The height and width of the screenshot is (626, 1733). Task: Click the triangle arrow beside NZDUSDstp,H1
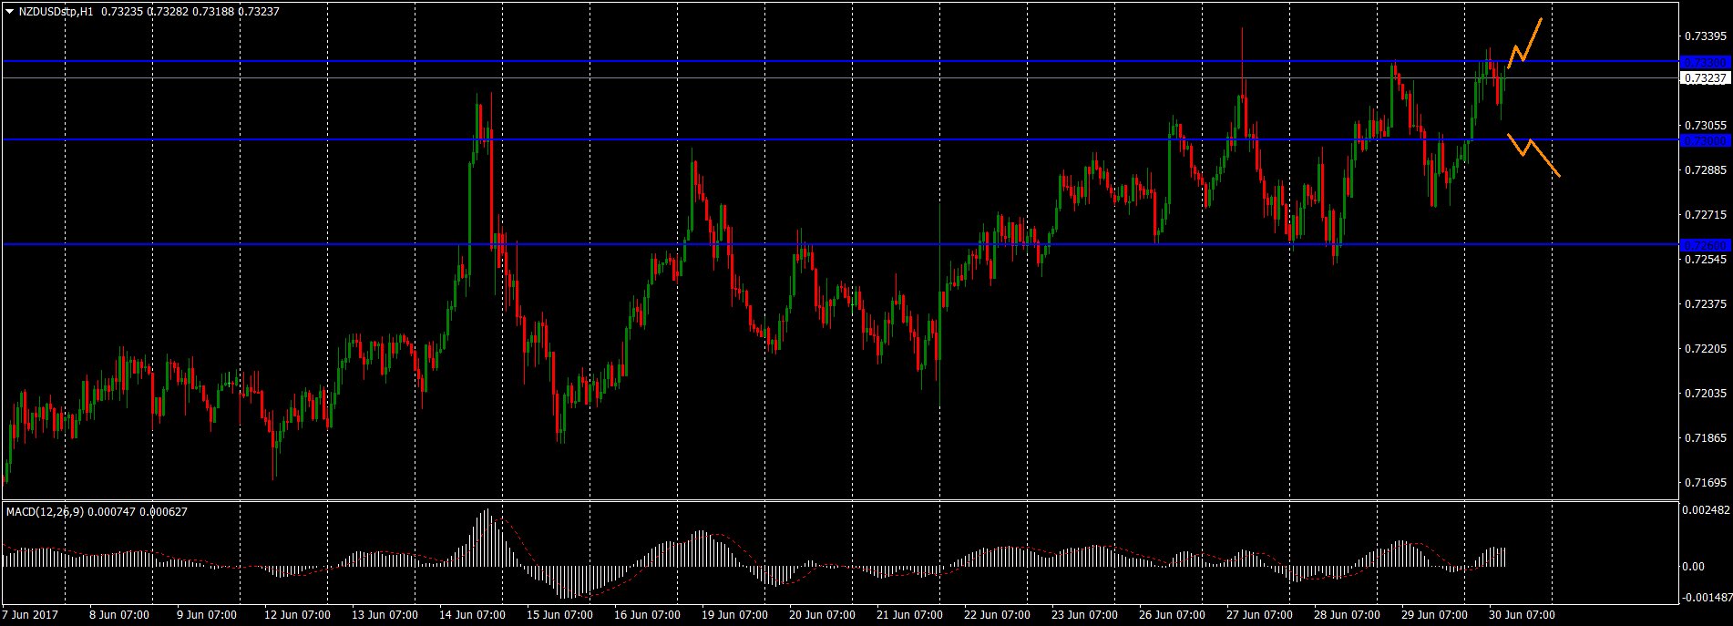[10, 11]
